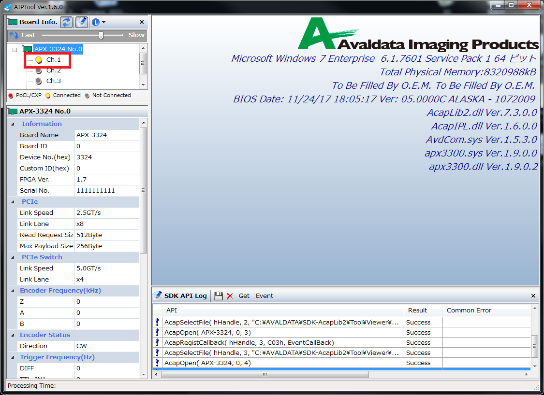Open the dropdown arrow next to info icon
This screenshot has height=395, width=544.
(104, 22)
